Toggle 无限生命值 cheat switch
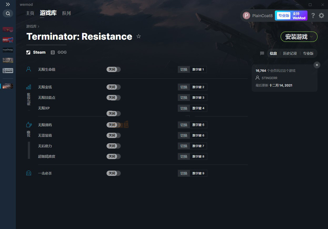 pos(114,69)
